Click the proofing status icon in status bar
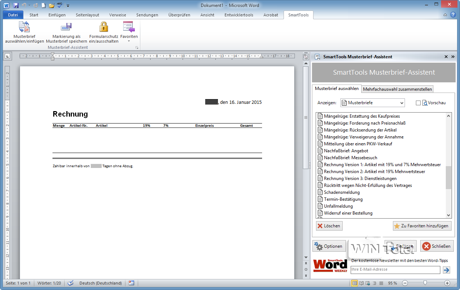Screen dimensions: 460x290 pyautogui.click(x=71, y=283)
